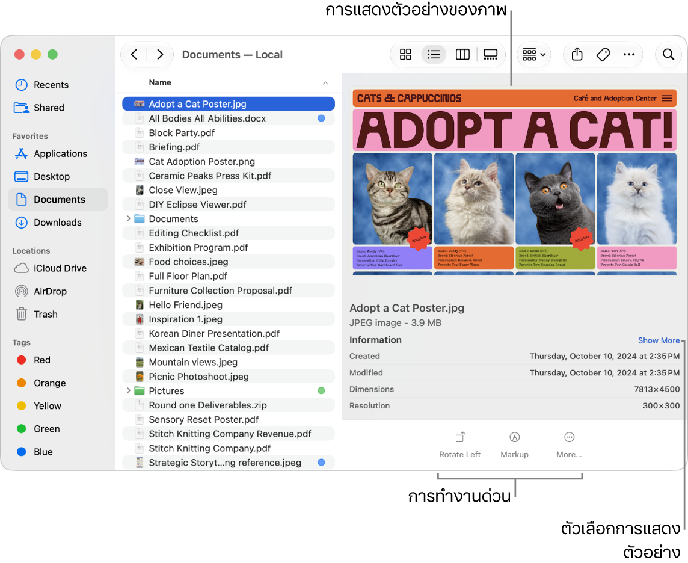Select Mountain views.jpeg
Screen dimensions: 688x563
(228, 362)
